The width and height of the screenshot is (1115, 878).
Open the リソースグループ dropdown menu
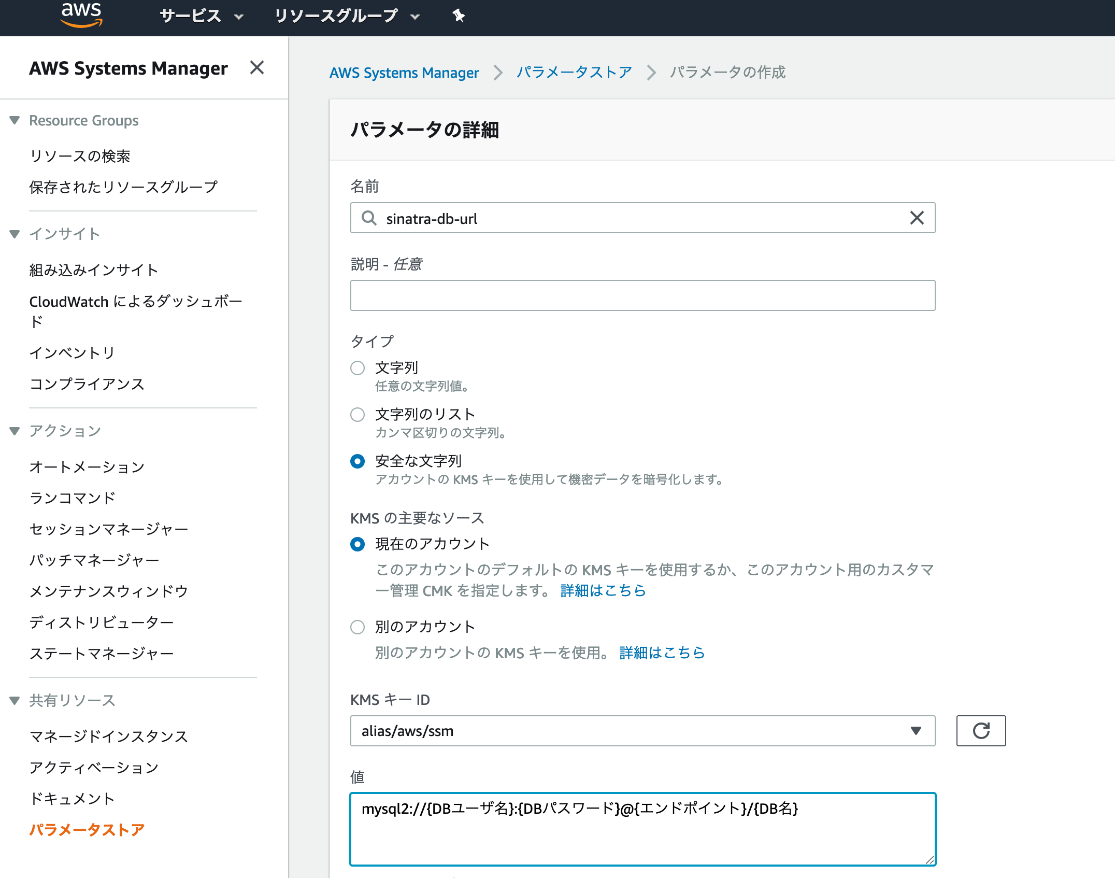(x=347, y=16)
